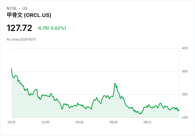The width and height of the screenshot is (195, 136).
Task: Click the price chart peak near 05/28
Action: tap(115, 84)
